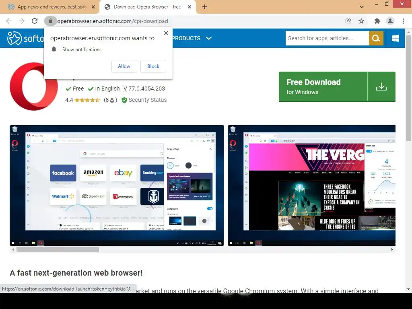412x309 pixels.
Task: Click the Security Status link
Action: click(147, 100)
